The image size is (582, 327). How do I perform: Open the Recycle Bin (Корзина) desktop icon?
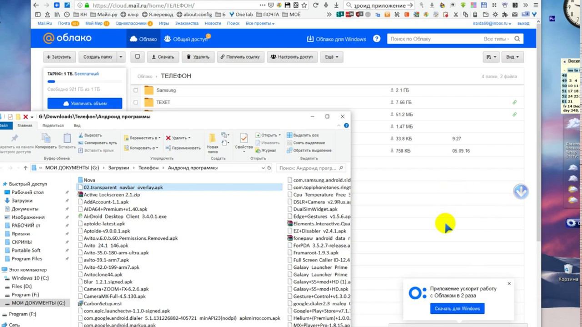click(568, 273)
